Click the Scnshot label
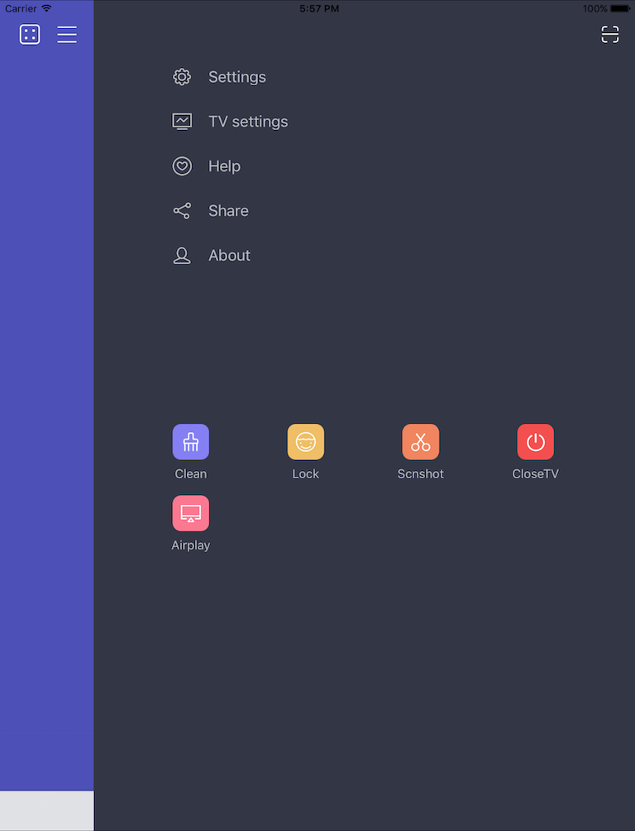This screenshot has width=635, height=831. (x=421, y=473)
